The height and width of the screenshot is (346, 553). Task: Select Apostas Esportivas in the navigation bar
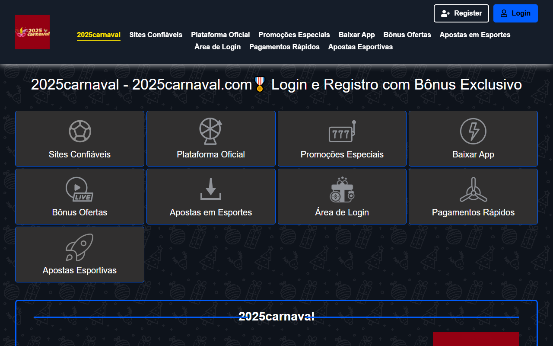[360, 47]
